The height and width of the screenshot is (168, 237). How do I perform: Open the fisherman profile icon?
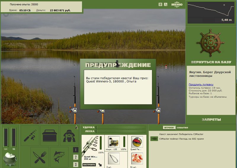click(69, 135)
